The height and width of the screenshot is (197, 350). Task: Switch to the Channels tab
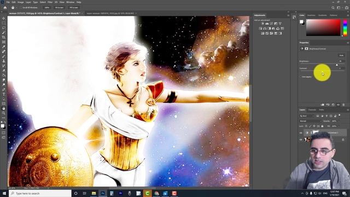312,110
